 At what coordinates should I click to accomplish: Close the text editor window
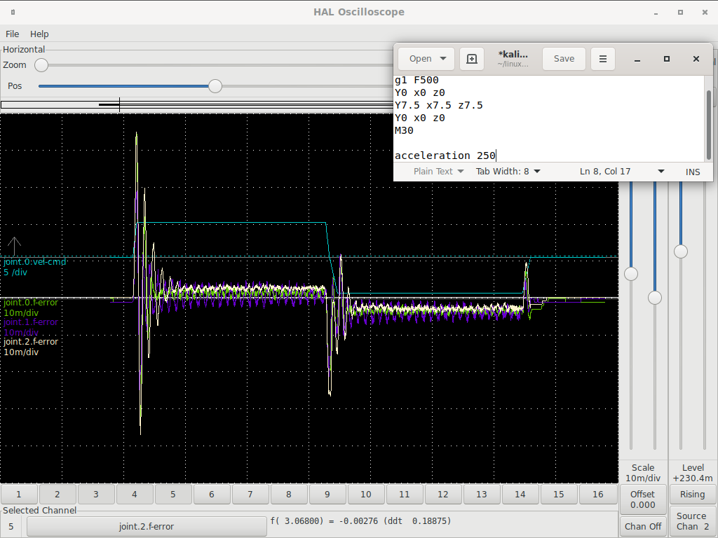[x=696, y=59]
